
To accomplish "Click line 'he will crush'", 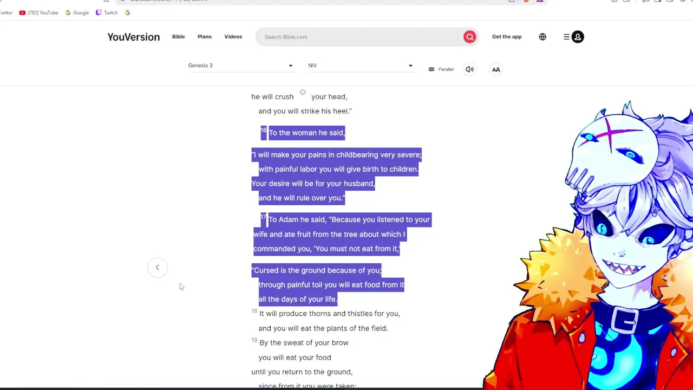I will tap(272, 97).
